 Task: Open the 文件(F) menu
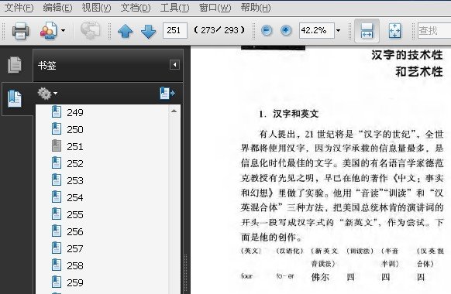(19, 8)
